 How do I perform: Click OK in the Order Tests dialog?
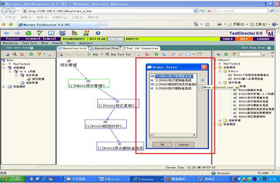pyautogui.click(x=162, y=144)
